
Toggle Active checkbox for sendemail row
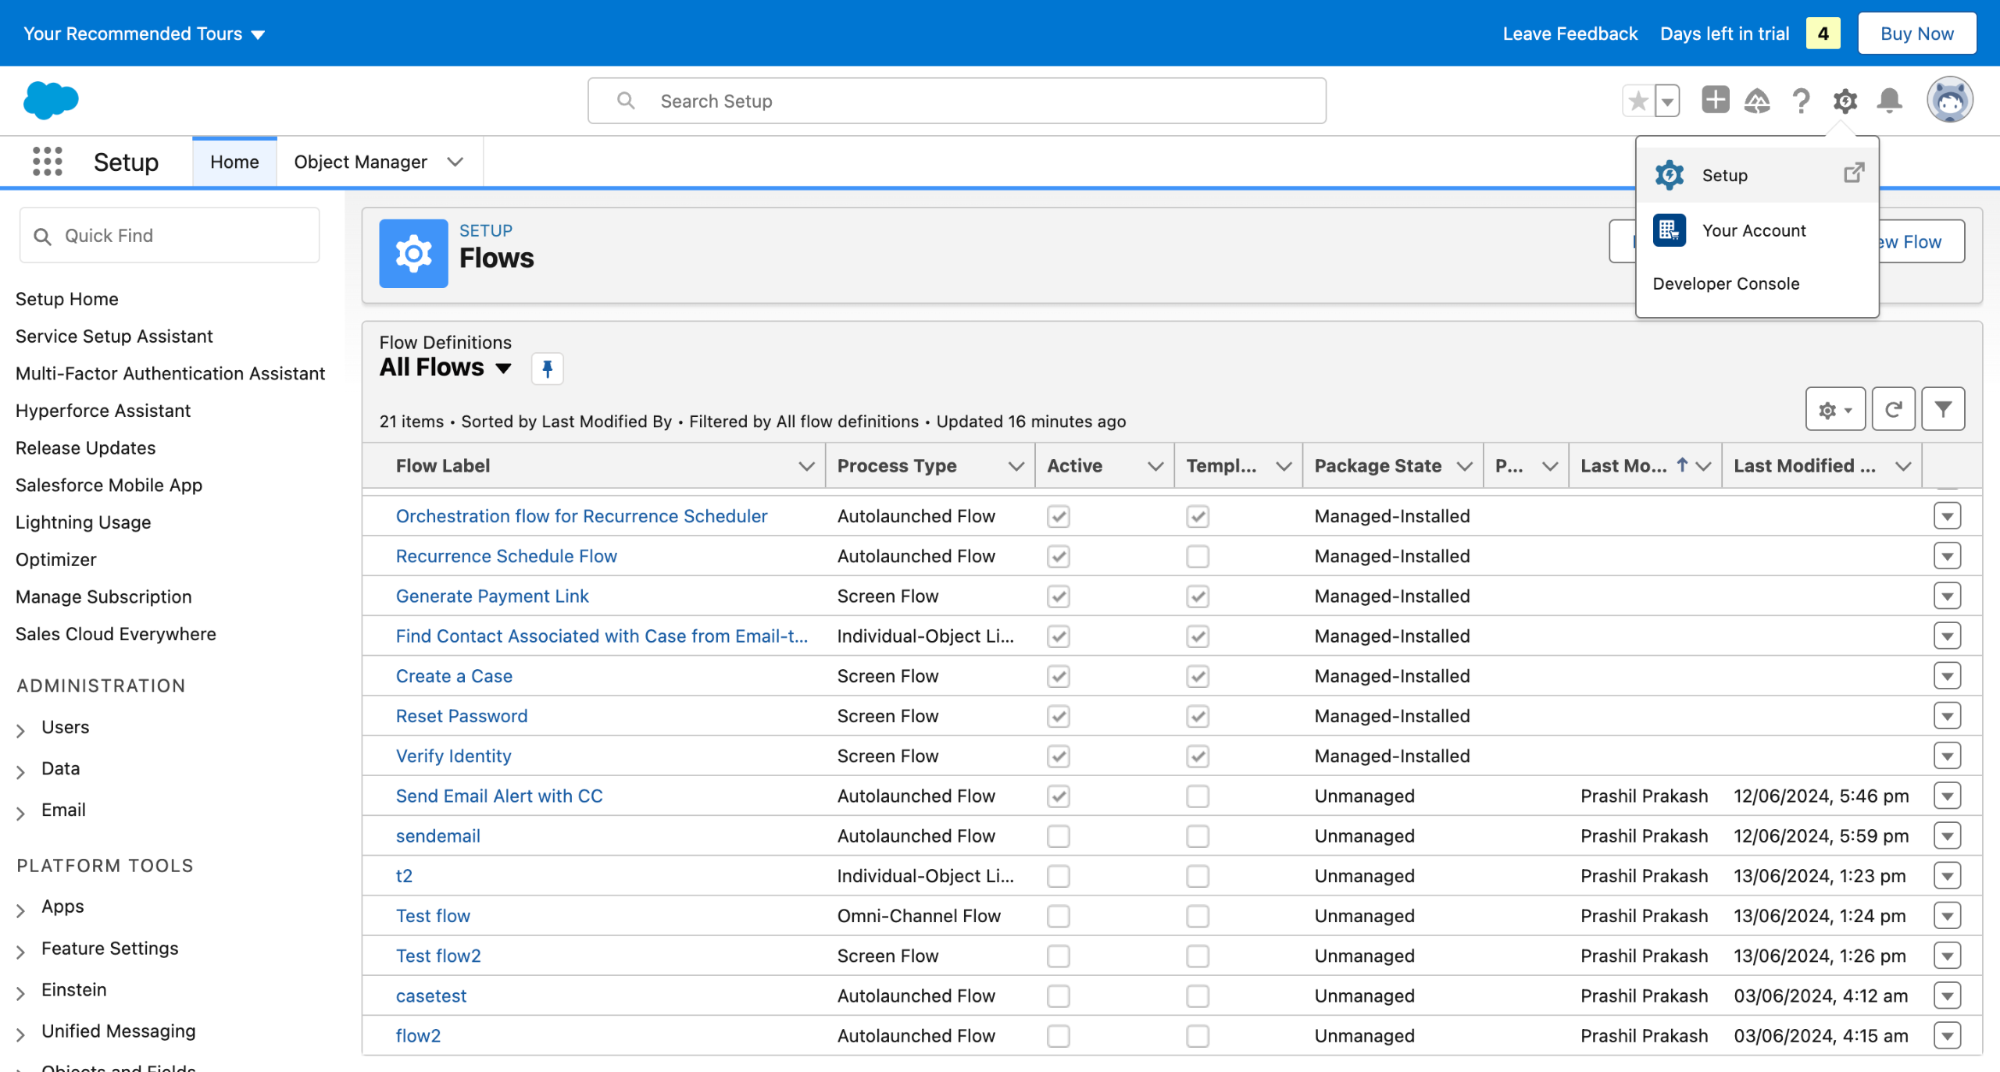[1058, 836]
